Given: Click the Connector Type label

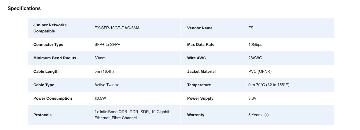Looking at the screenshot, I should [48, 45].
